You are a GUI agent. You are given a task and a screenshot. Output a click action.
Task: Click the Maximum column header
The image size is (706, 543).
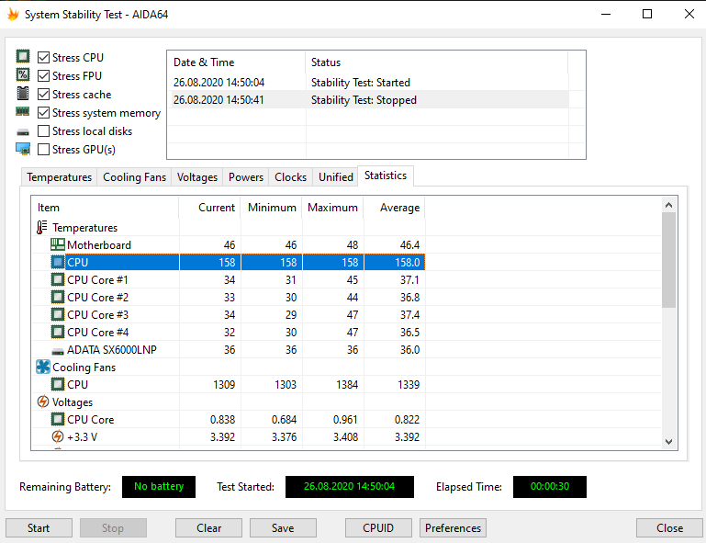click(x=332, y=208)
